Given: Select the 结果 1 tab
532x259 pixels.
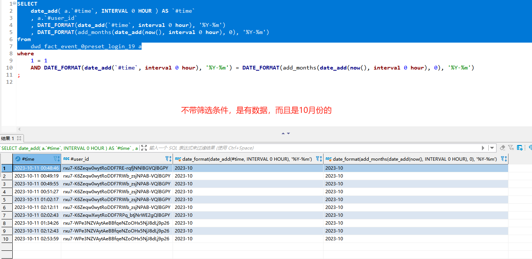Looking at the screenshot, I should [7, 138].
